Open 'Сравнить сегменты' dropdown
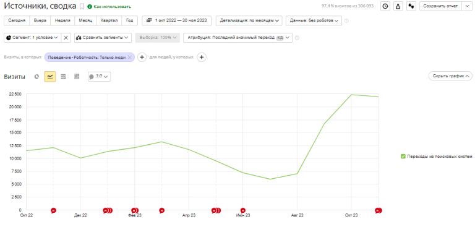The image size is (475, 232). coord(103,38)
